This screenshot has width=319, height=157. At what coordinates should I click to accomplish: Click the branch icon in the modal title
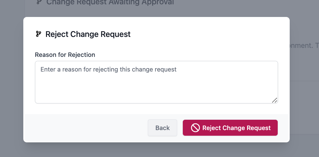pos(38,34)
